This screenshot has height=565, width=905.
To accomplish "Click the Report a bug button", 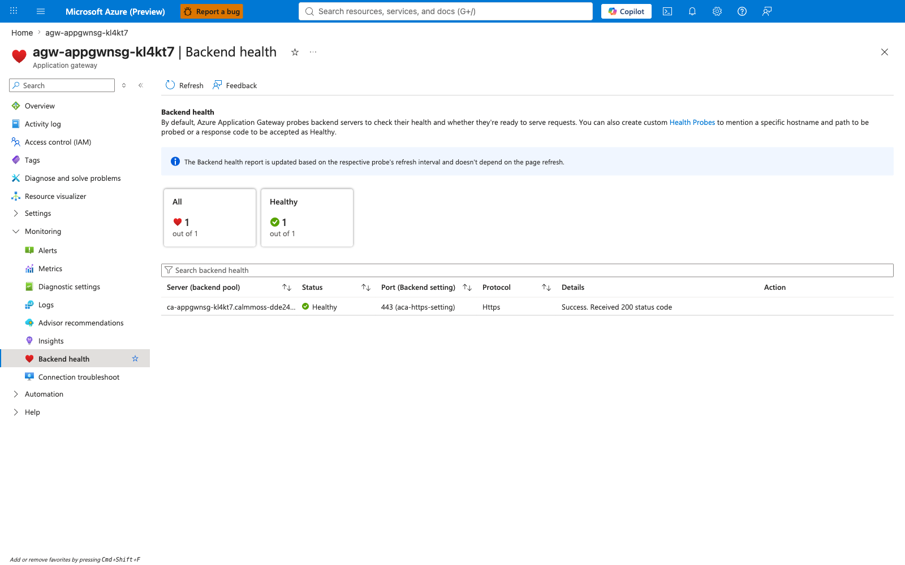I will (x=212, y=11).
